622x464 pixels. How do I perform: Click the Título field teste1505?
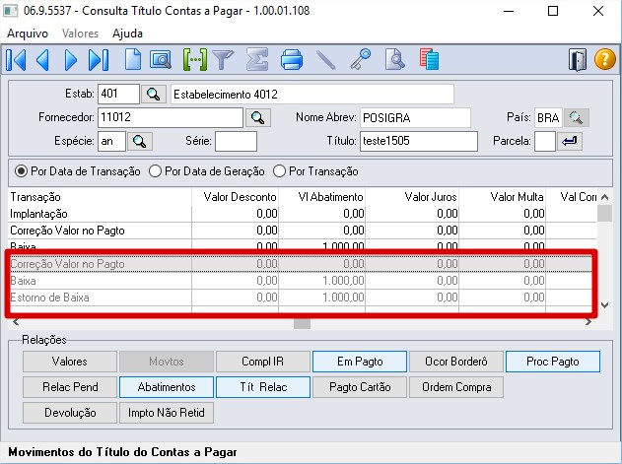419,141
